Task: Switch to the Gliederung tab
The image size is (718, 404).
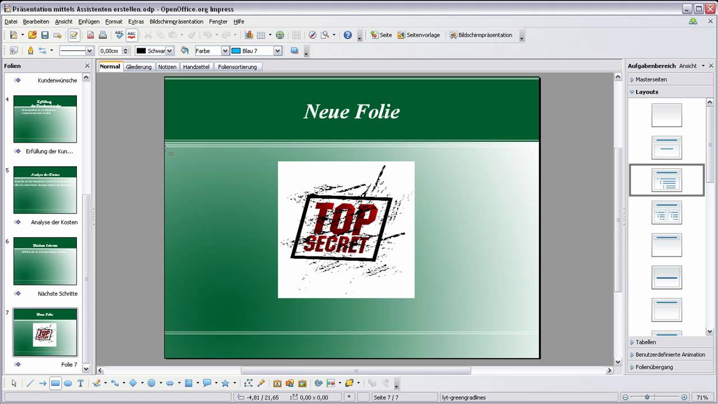Action: pos(139,67)
